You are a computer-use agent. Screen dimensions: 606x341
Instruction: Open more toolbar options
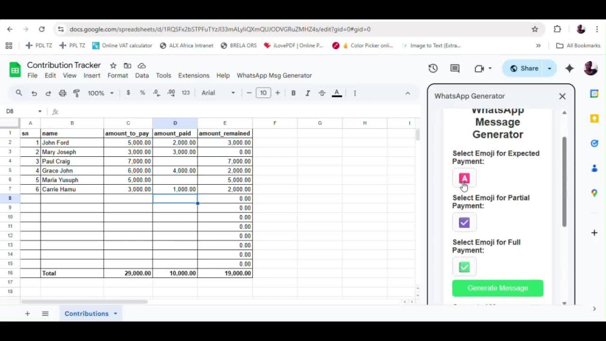pyautogui.click(x=355, y=93)
